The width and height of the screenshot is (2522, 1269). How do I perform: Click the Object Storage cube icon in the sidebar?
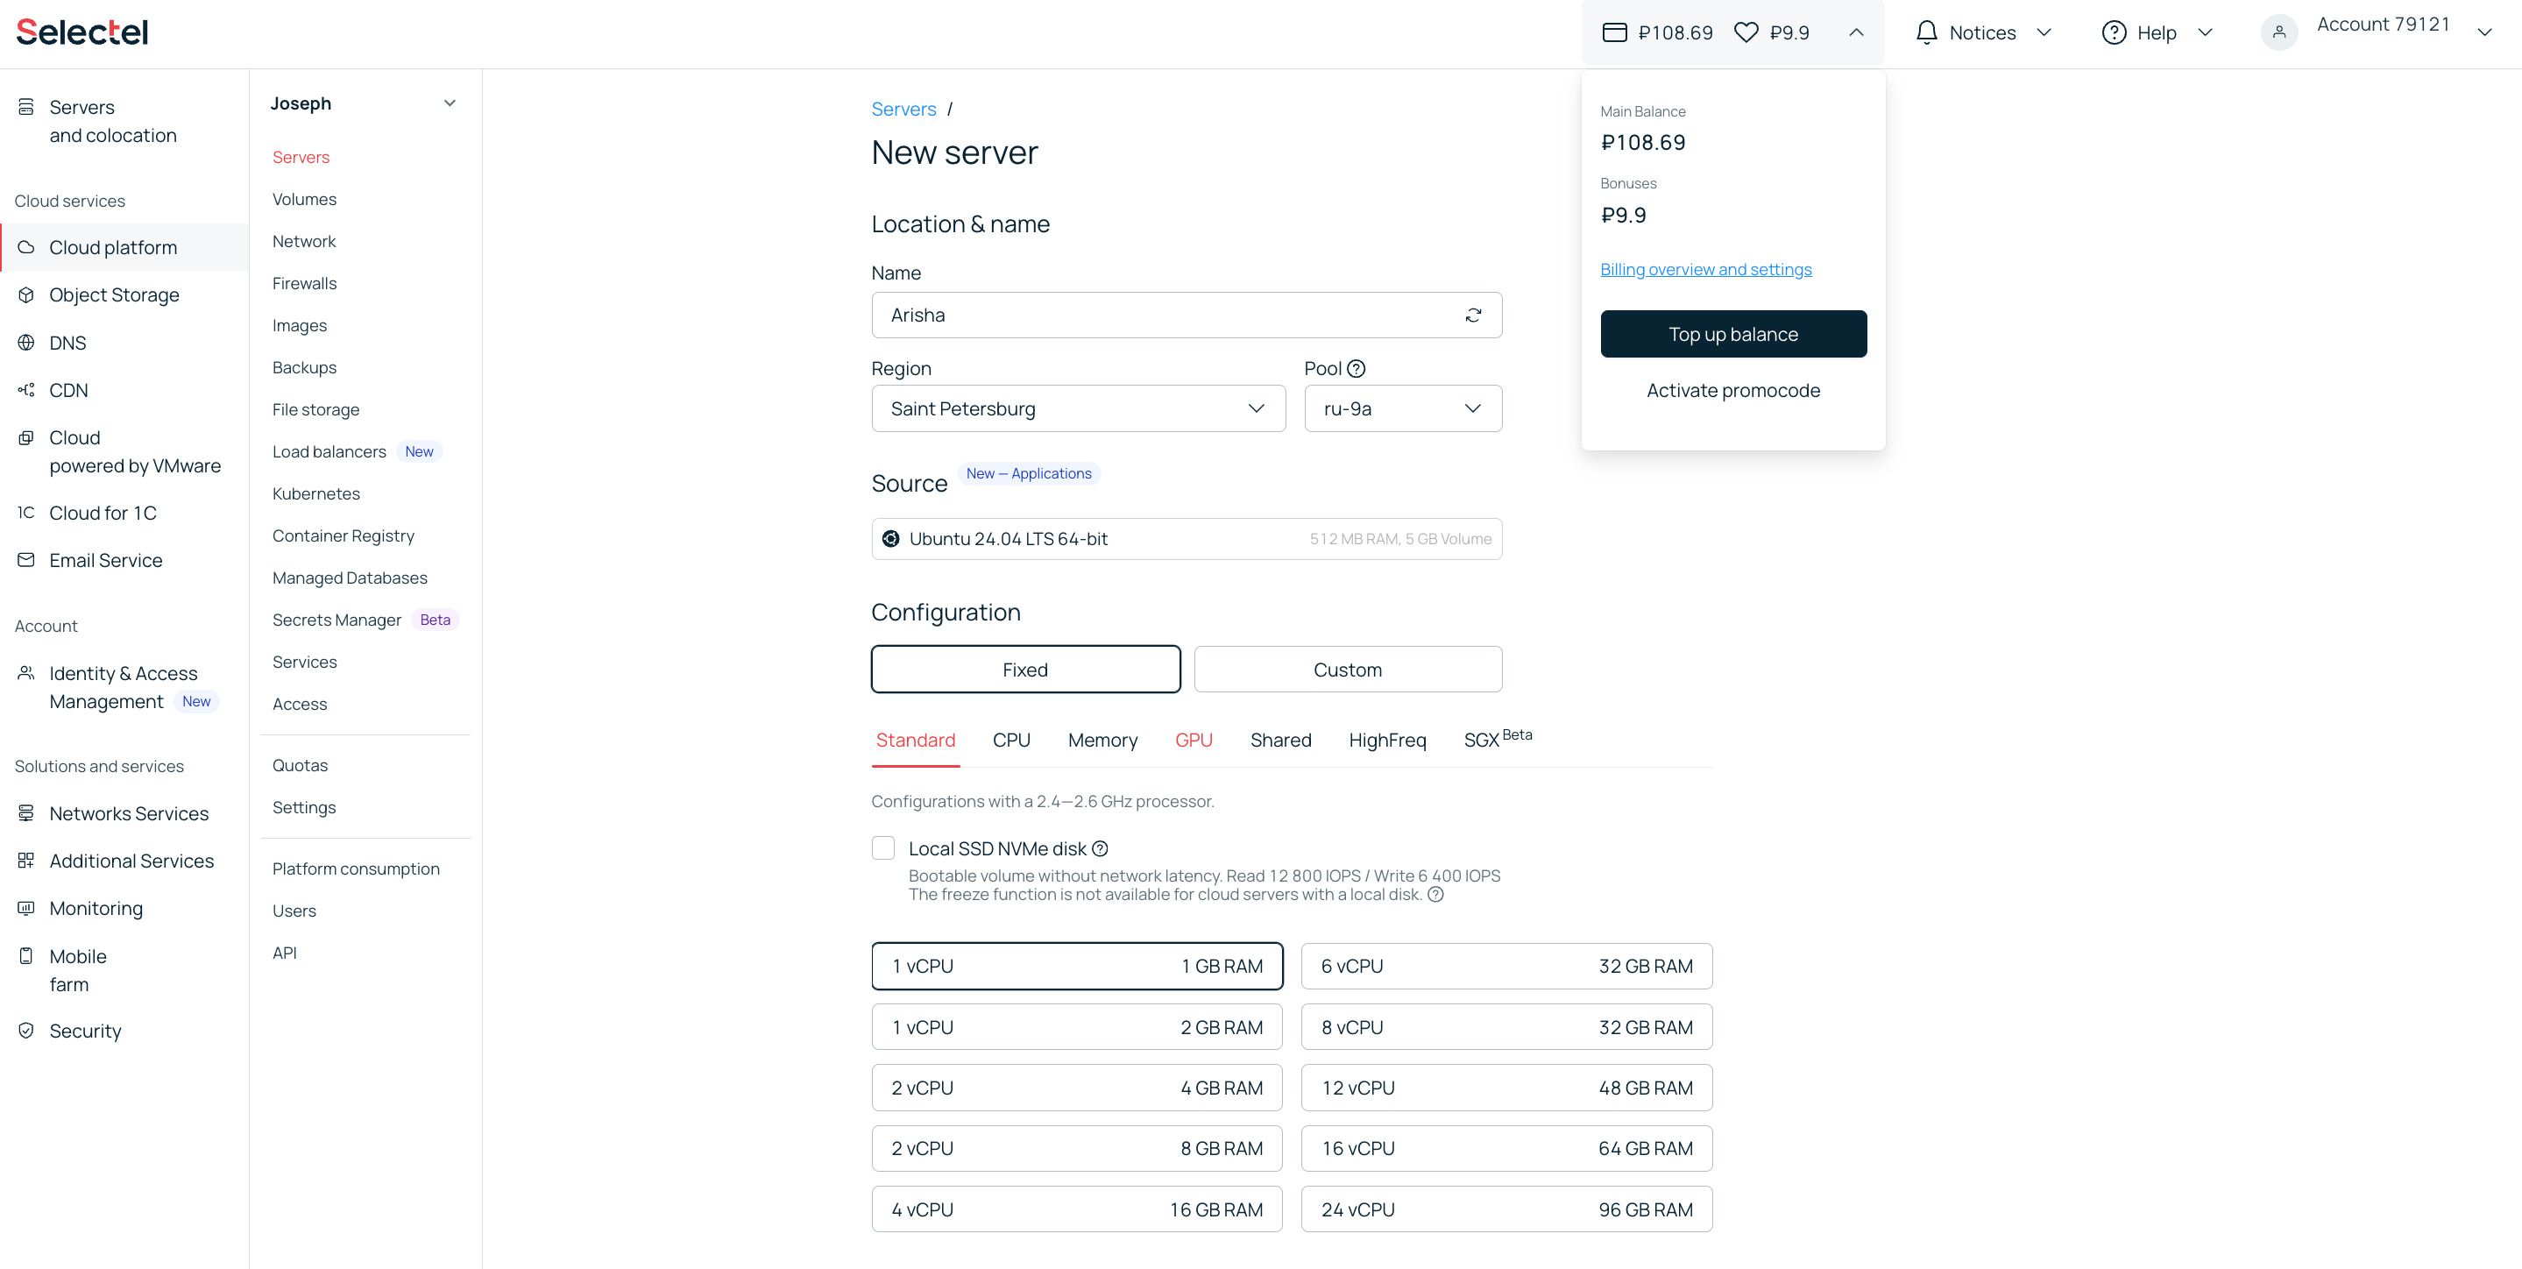coord(26,294)
